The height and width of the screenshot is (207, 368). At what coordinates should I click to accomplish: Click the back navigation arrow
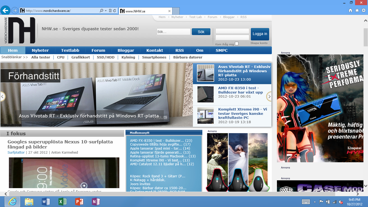[x=5, y=11]
